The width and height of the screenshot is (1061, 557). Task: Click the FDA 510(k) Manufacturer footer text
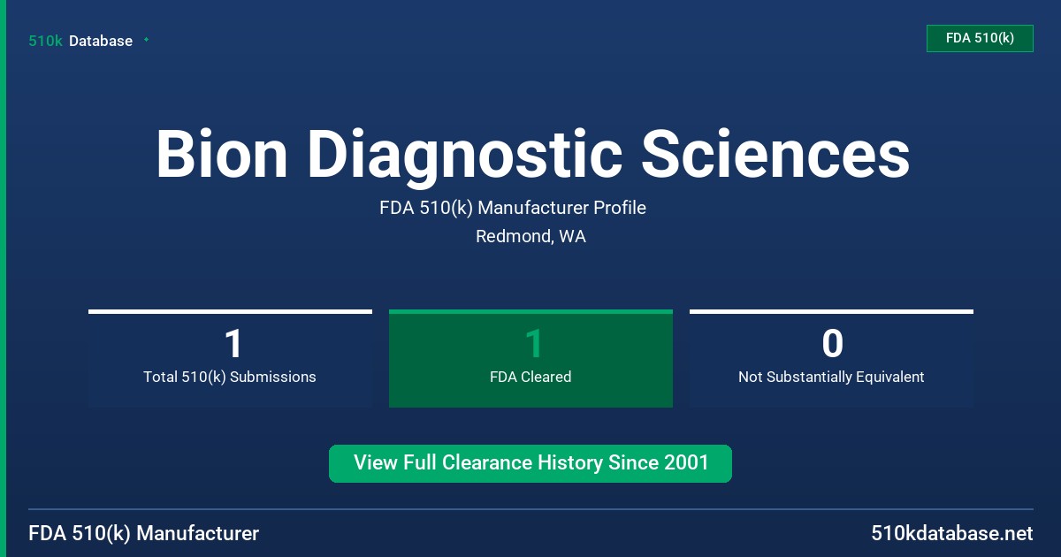(144, 533)
